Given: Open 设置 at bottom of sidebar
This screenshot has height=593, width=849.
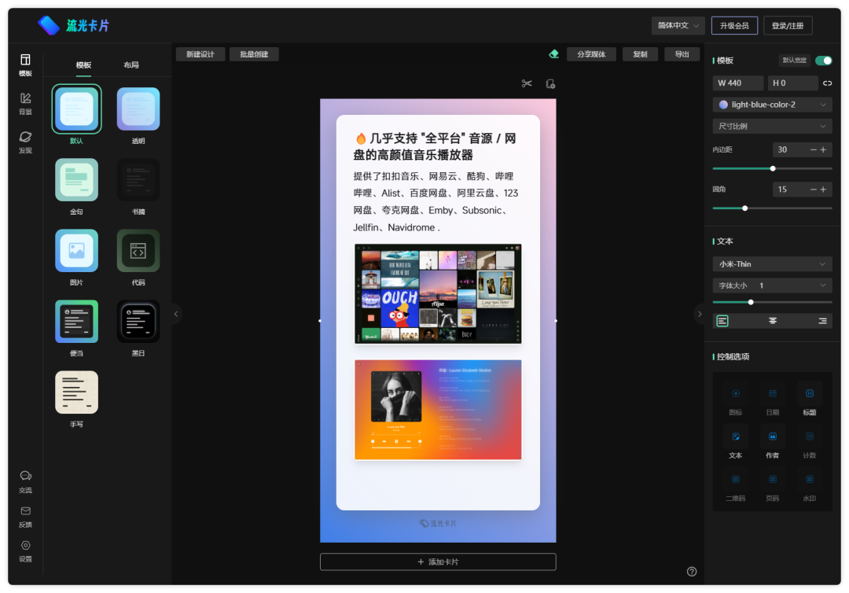Looking at the screenshot, I should coord(25,550).
